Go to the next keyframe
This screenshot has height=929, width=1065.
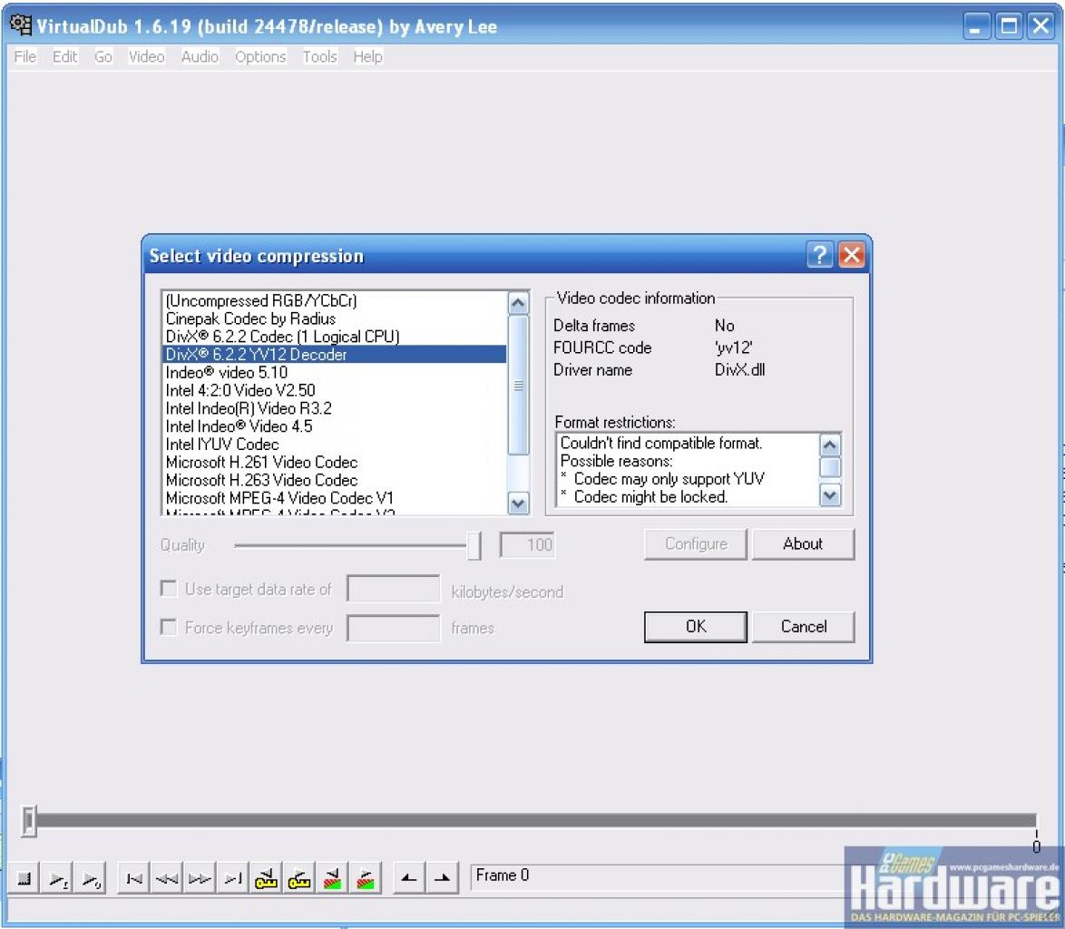pos(298,879)
